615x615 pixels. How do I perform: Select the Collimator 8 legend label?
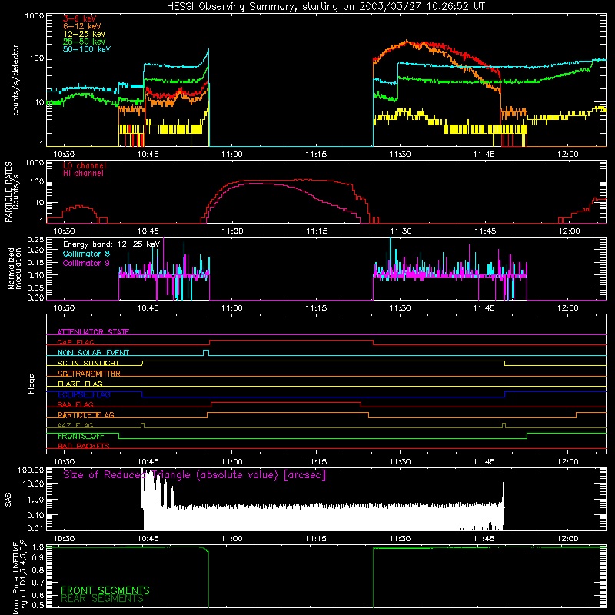[86, 254]
